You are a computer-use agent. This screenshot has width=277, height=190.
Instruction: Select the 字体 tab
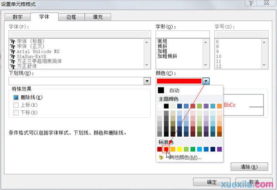pos(44,17)
